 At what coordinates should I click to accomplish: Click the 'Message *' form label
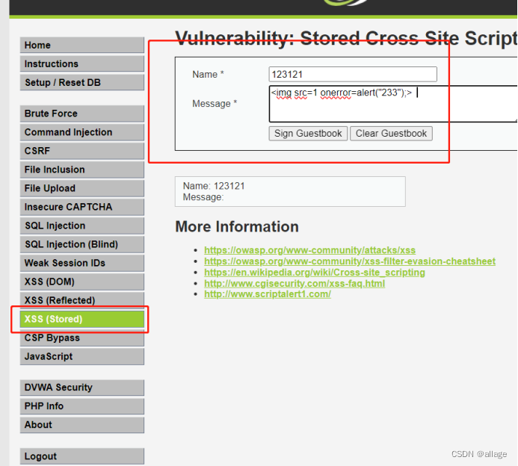point(215,104)
